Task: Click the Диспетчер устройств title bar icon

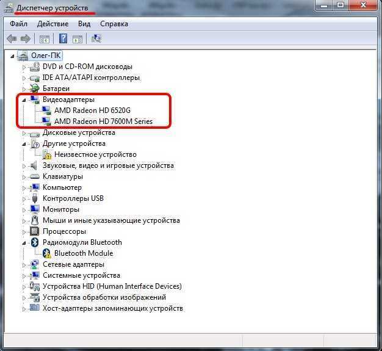Action: (9, 8)
